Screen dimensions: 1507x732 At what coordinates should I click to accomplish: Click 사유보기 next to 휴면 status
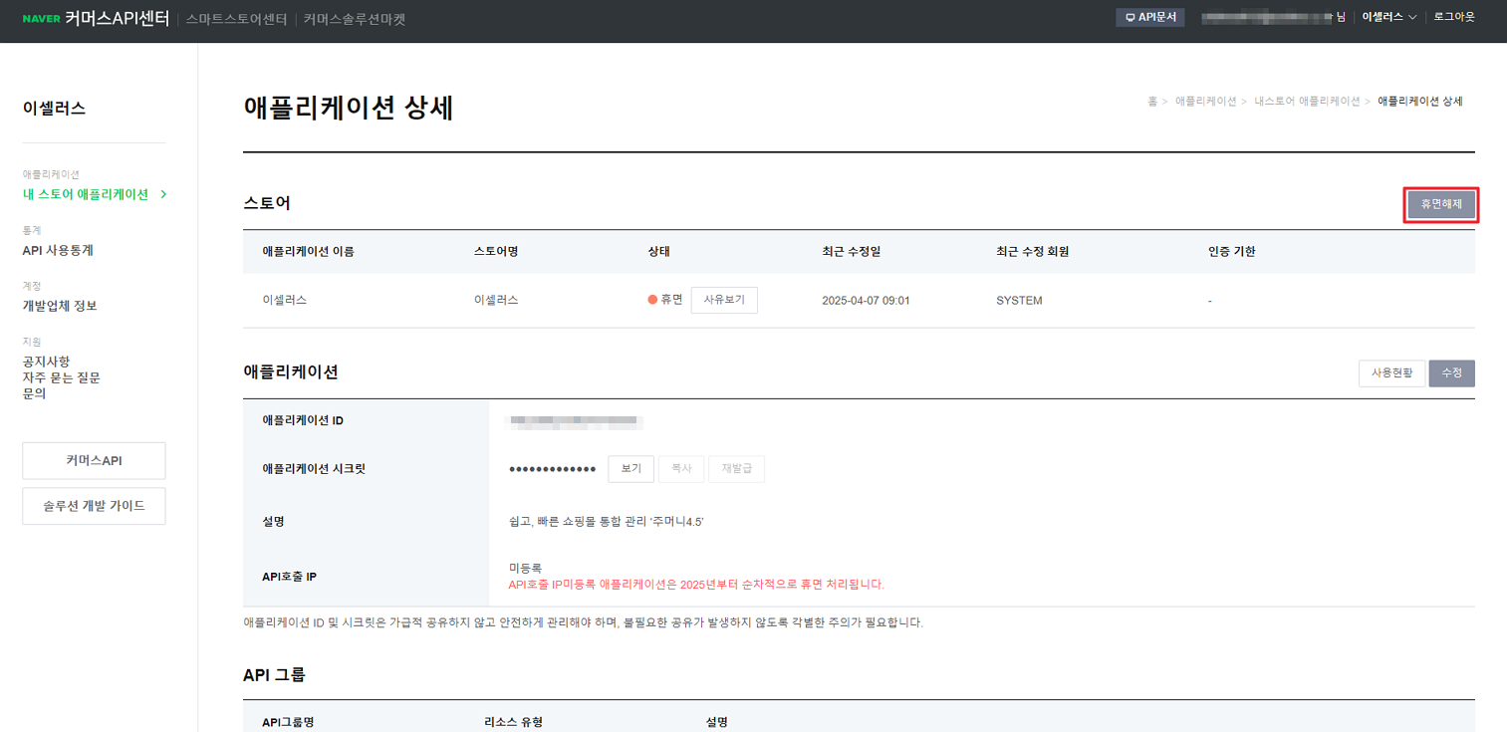(723, 300)
